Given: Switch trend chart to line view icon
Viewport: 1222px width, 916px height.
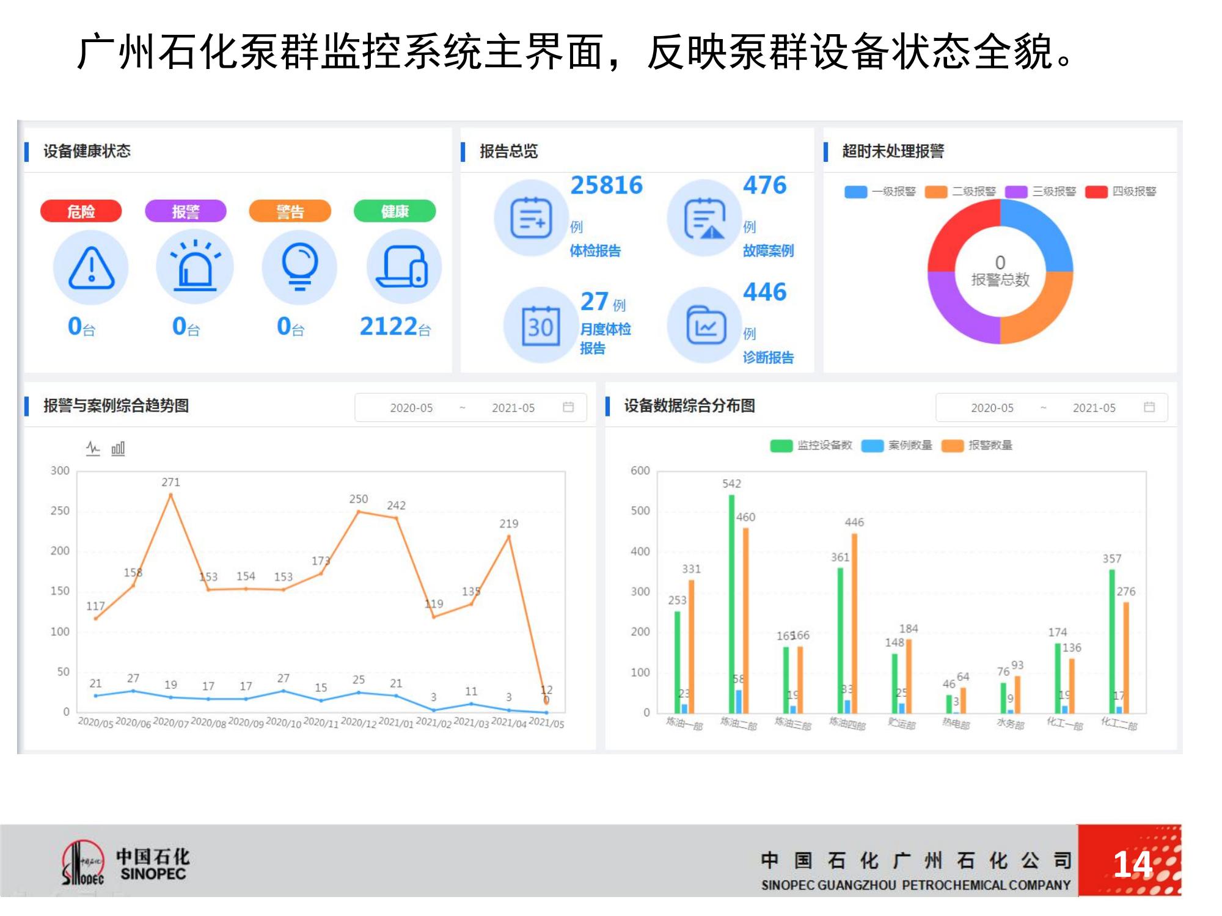Looking at the screenshot, I should [x=93, y=449].
